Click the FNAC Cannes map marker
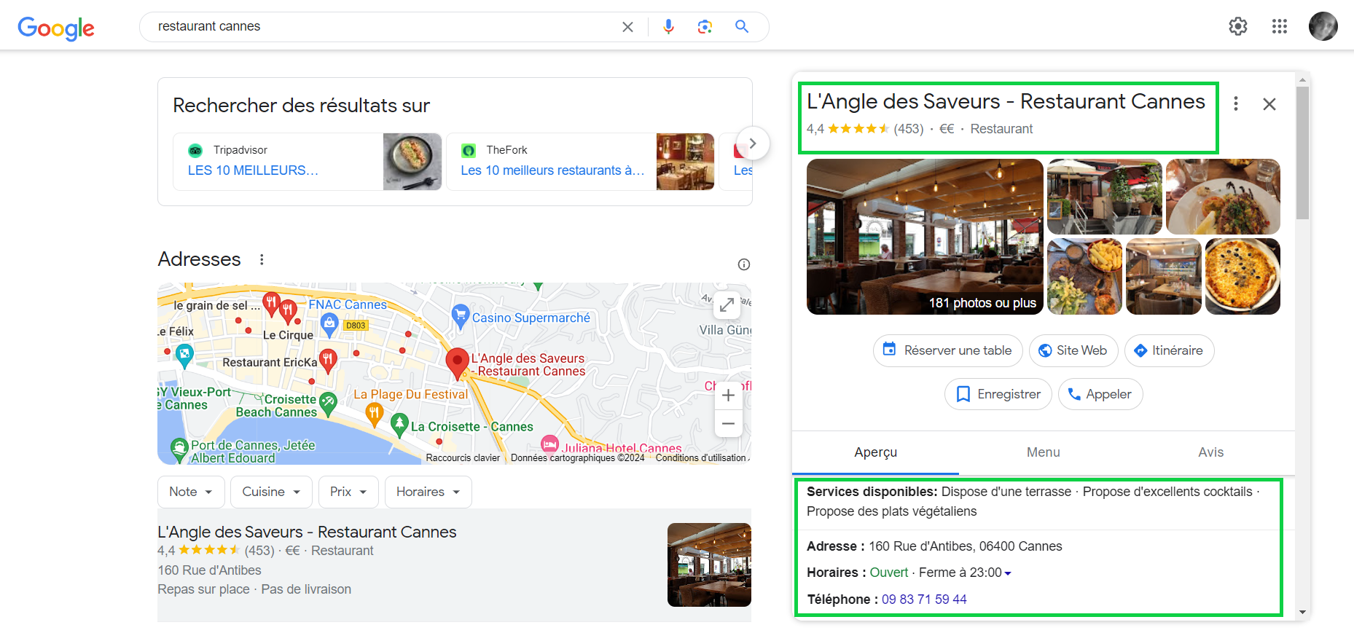Image resolution: width=1354 pixels, height=633 pixels. pyautogui.click(x=329, y=325)
